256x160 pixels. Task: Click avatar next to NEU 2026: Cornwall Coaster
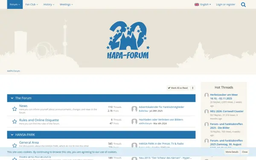click(x=207, y=111)
